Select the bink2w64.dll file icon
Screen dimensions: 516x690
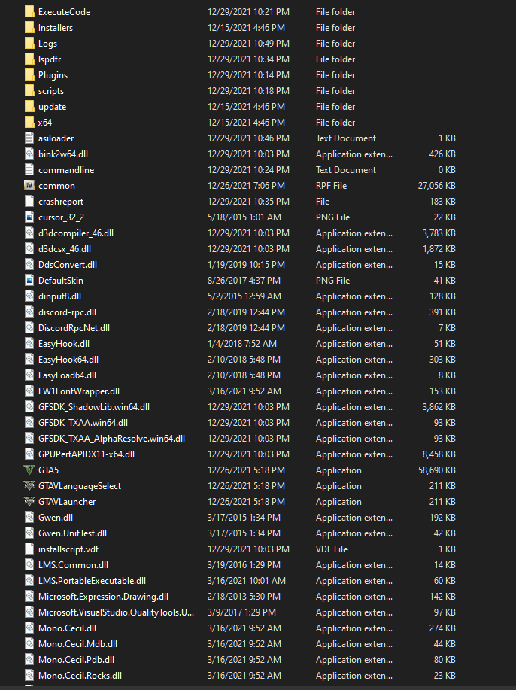pyautogui.click(x=29, y=154)
